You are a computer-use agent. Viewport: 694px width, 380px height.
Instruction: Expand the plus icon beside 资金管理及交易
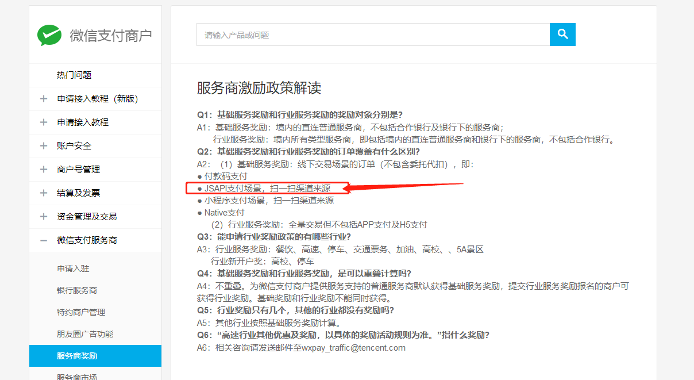tap(44, 217)
